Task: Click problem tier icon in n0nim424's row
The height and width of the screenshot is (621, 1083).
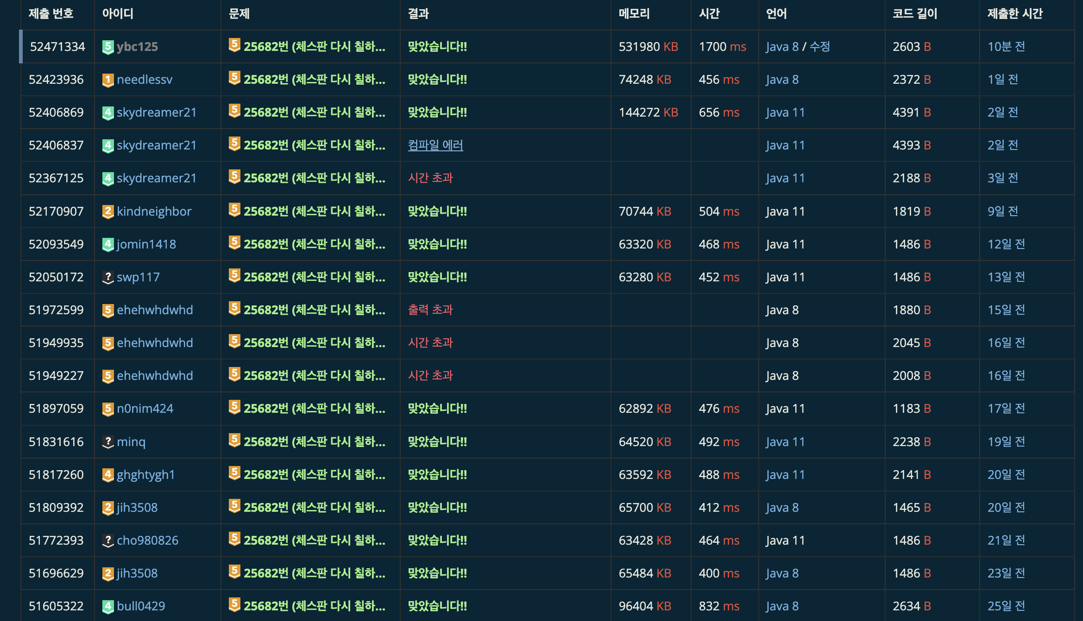Action: point(234,407)
